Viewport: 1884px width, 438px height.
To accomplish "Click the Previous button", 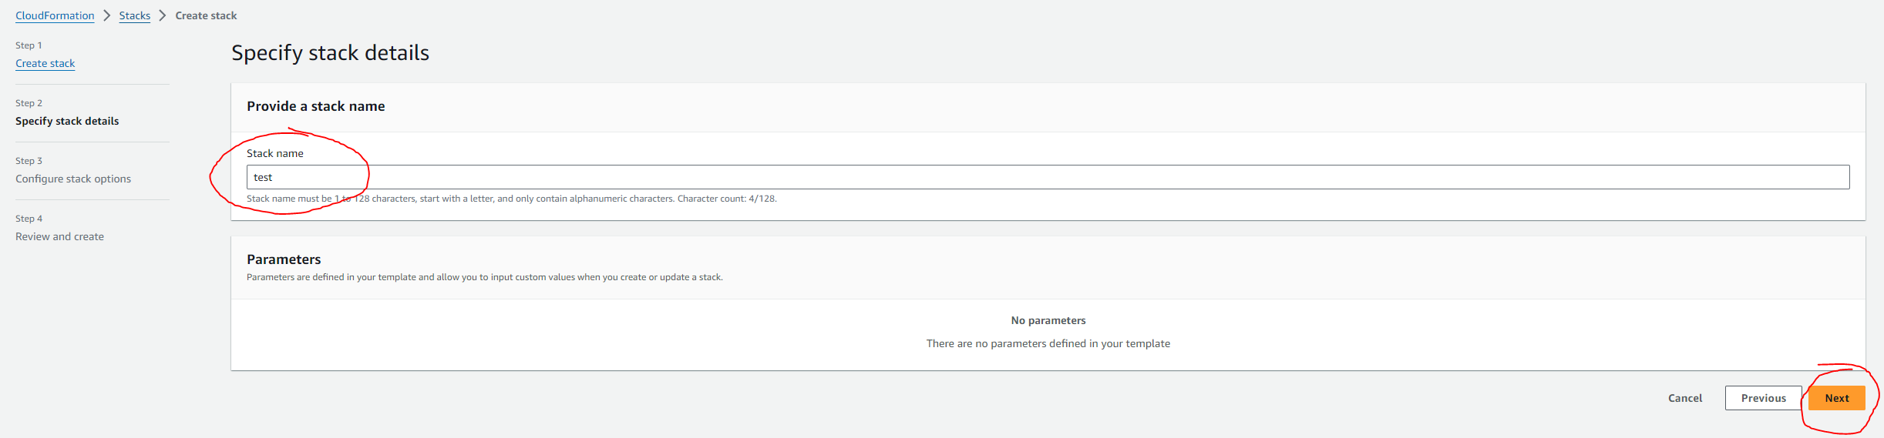I will pyautogui.click(x=1763, y=398).
